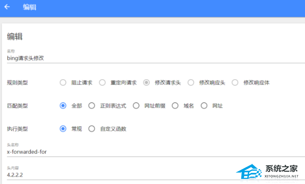Choose 全部 match type radio
305x184 pixels.
click(63, 106)
